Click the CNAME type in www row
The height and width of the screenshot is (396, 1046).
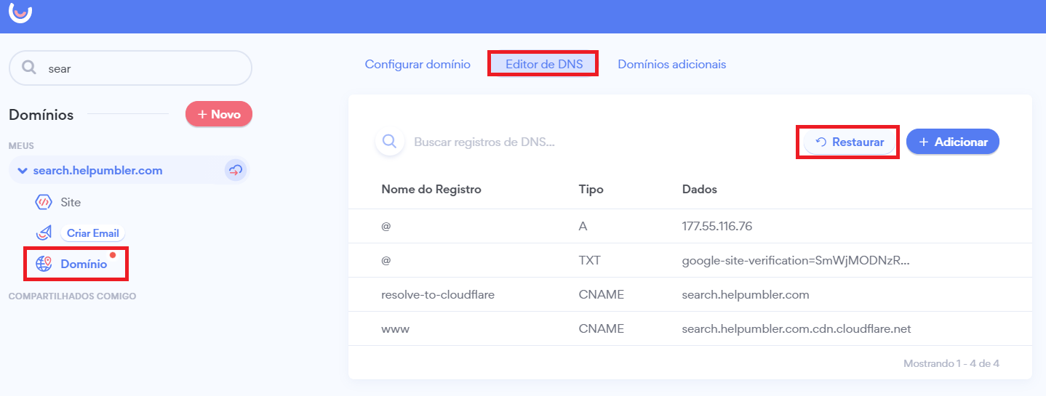pos(602,328)
